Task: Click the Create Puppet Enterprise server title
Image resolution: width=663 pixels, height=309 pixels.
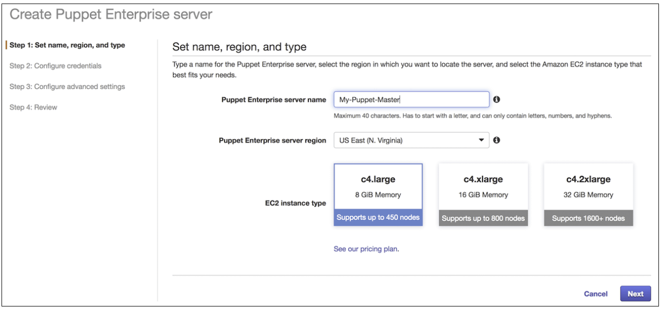Action: point(111,15)
